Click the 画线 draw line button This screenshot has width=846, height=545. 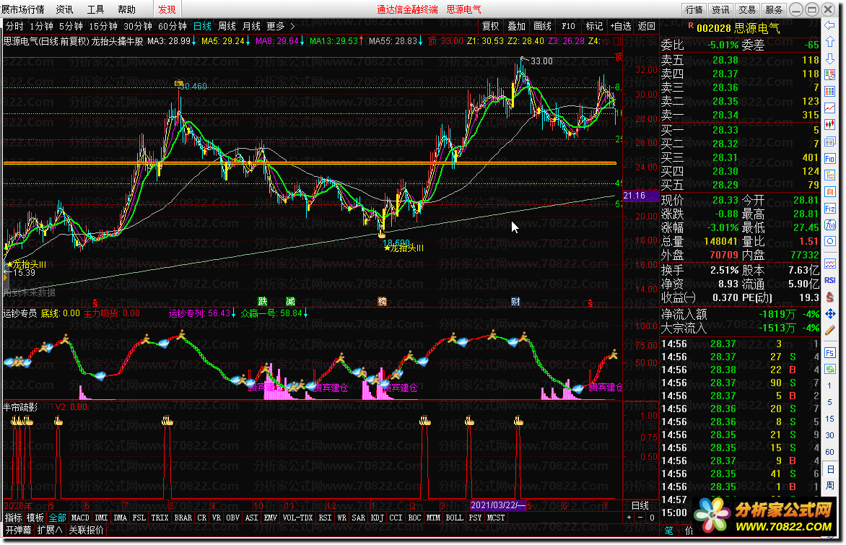tap(542, 26)
